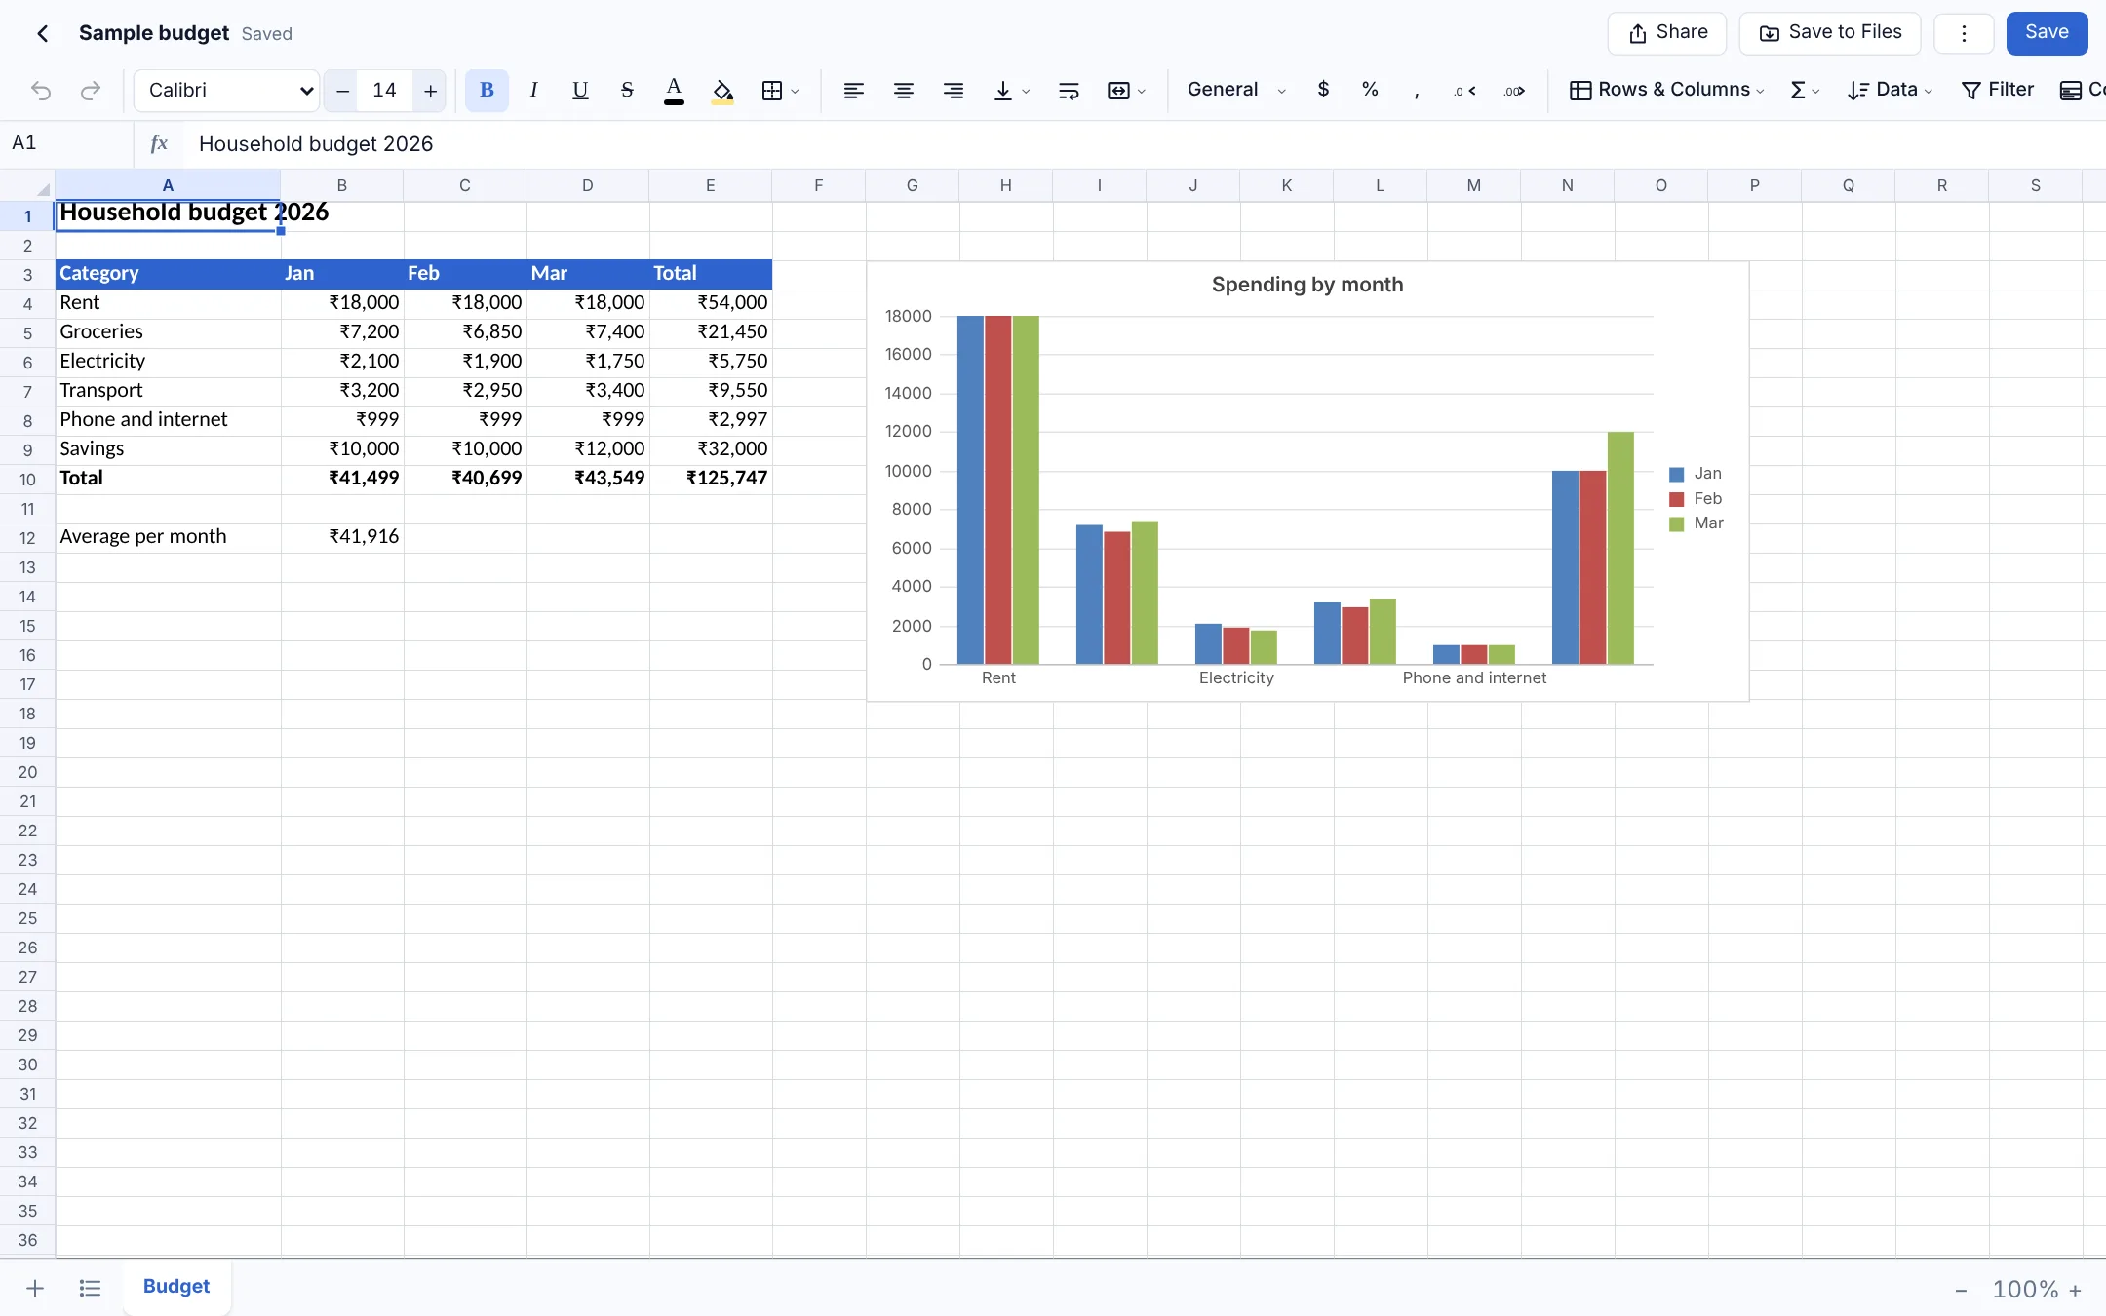
Task: Click the A1 cell reference box
Action: pos(66,143)
